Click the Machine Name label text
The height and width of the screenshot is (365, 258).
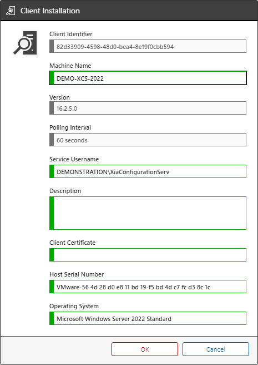tap(70, 66)
